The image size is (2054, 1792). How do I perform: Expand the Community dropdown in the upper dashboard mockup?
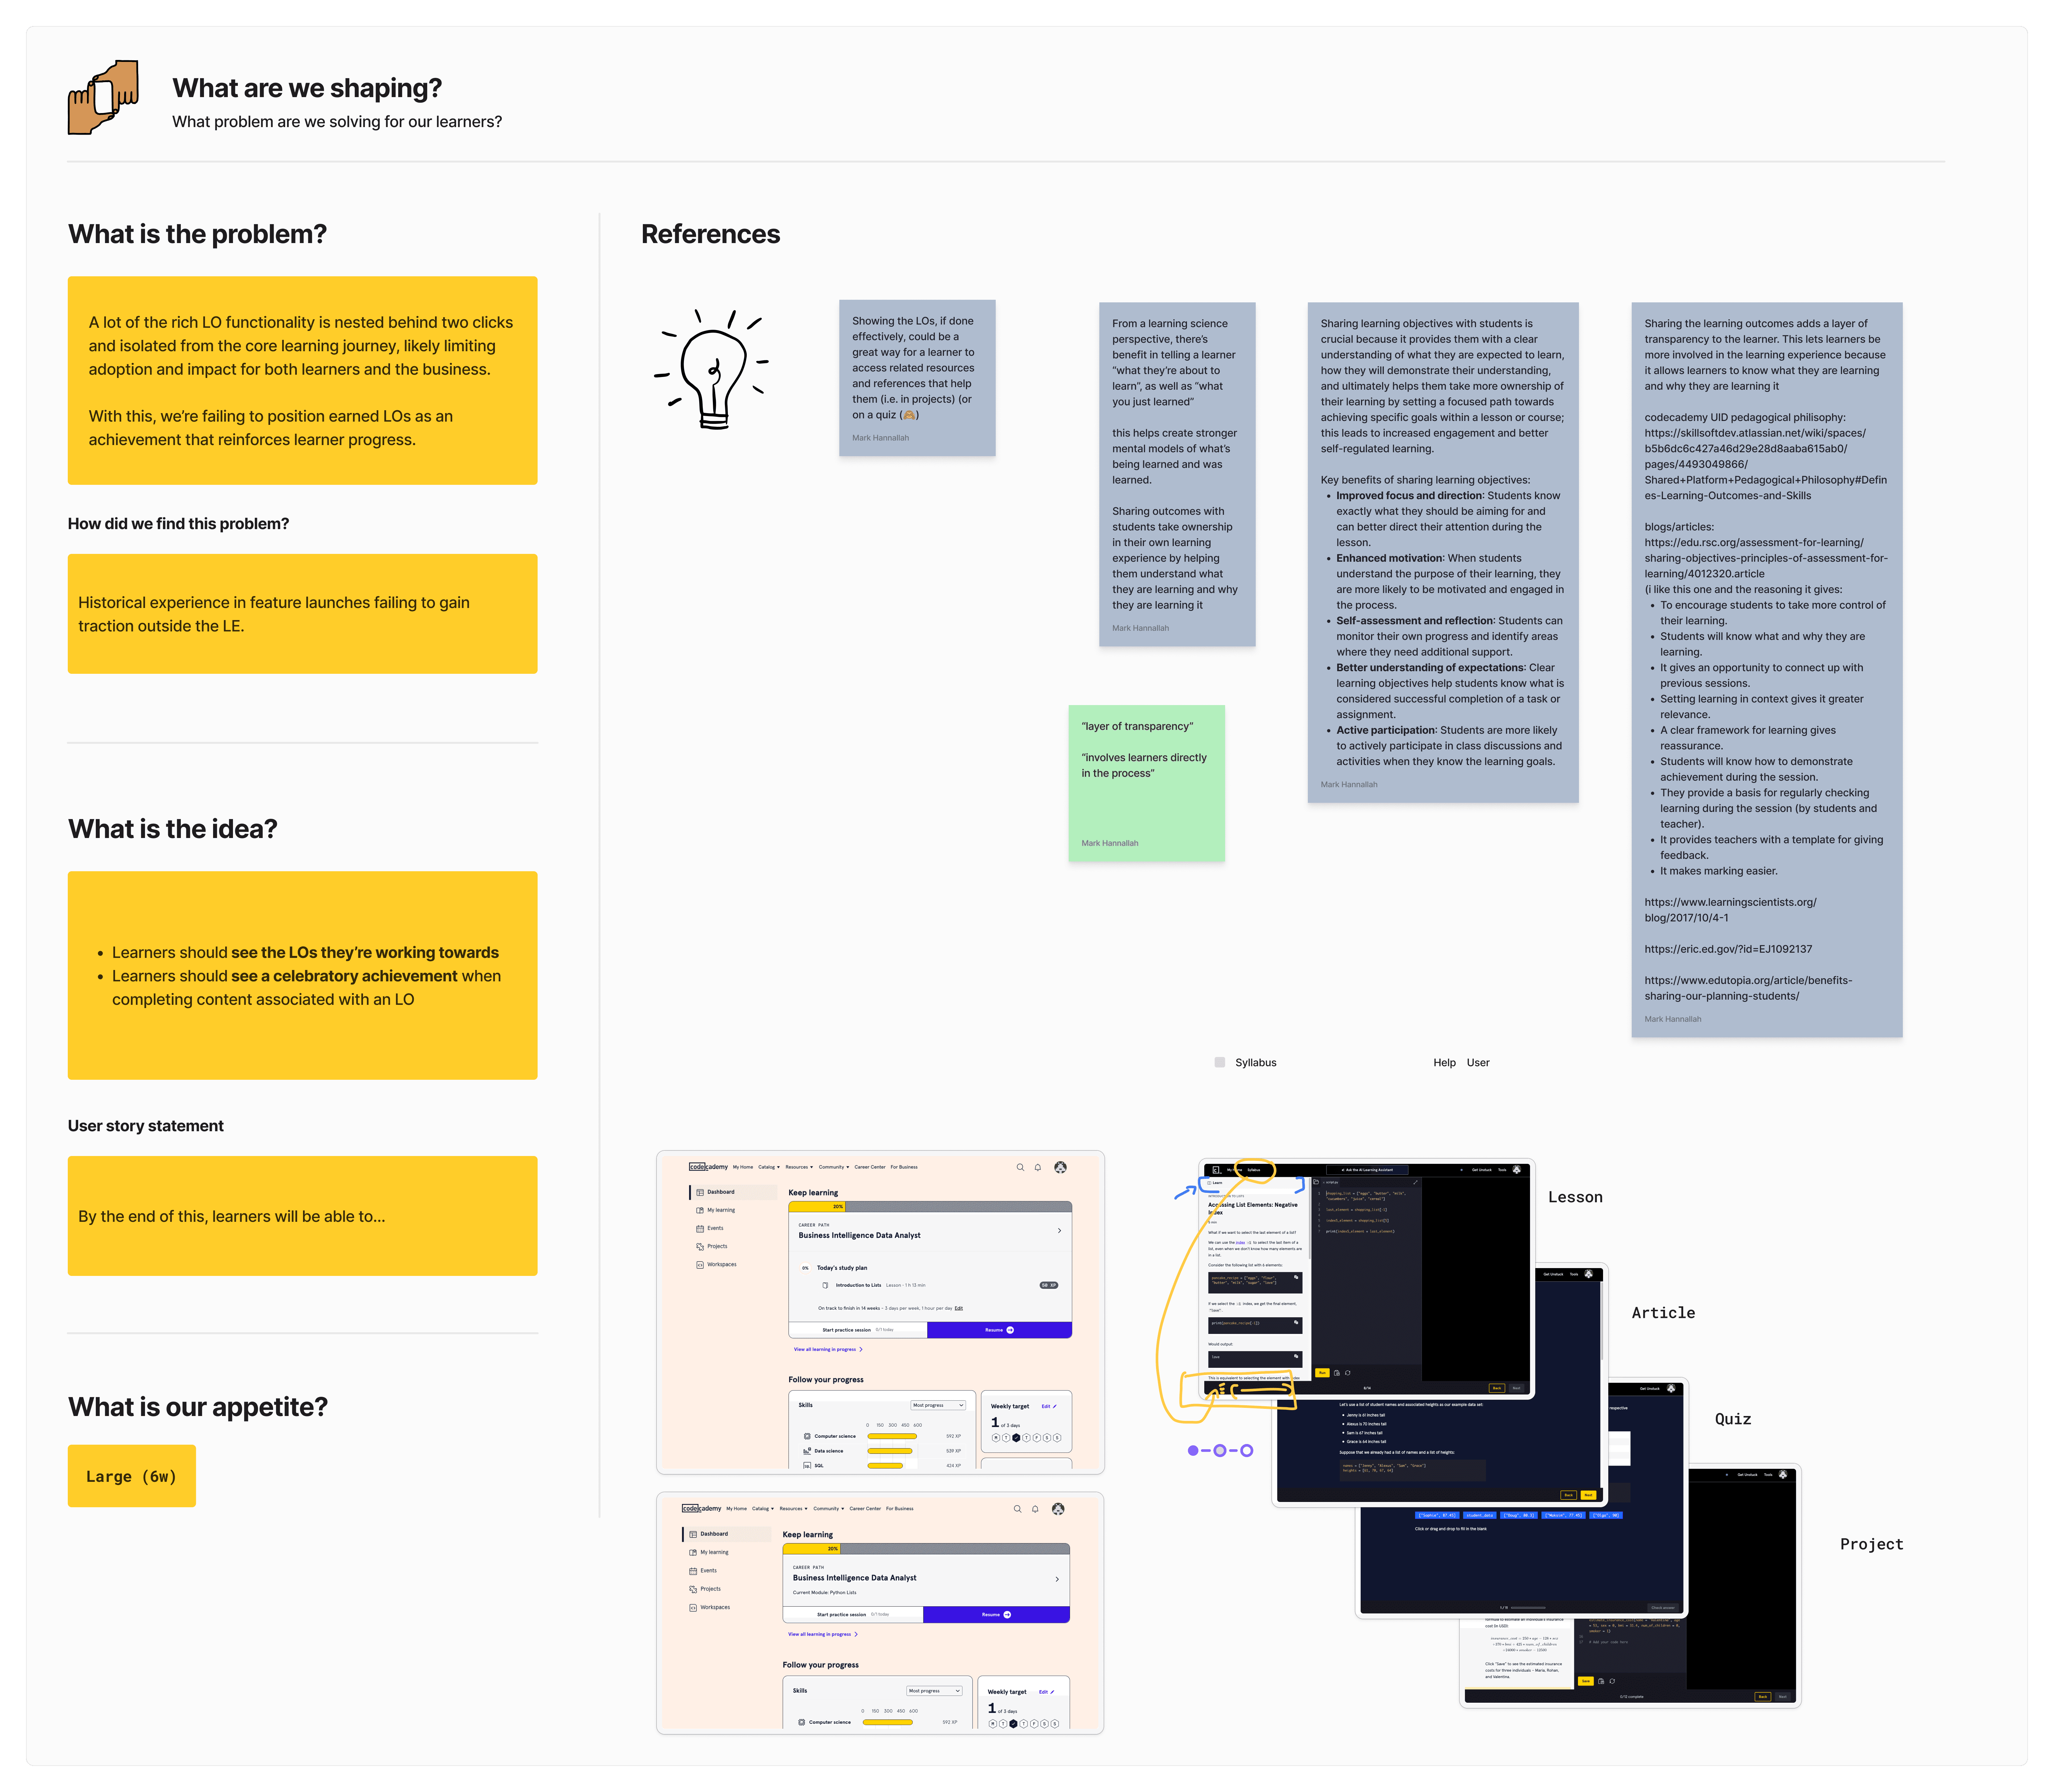(834, 1167)
